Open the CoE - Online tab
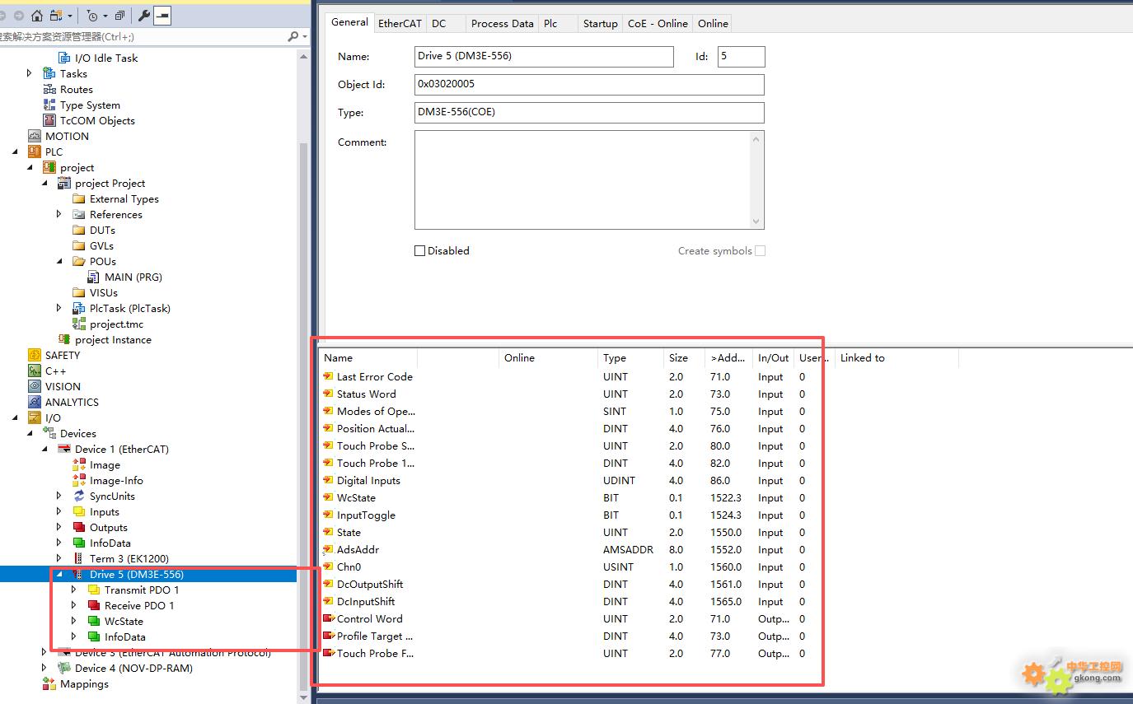1133x704 pixels. point(657,23)
